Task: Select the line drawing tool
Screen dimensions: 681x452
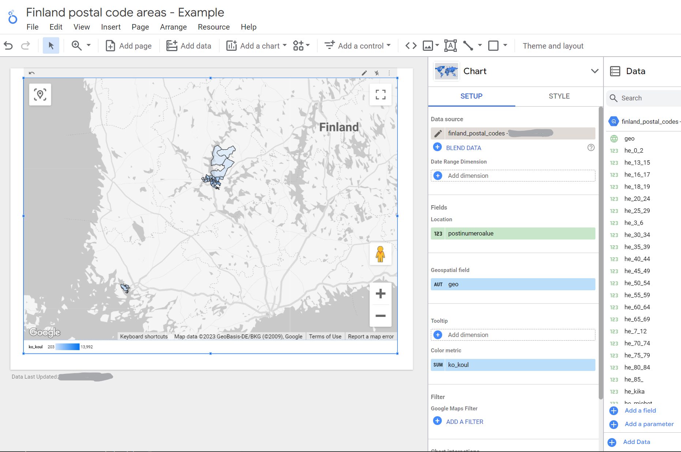Action: (x=468, y=46)
